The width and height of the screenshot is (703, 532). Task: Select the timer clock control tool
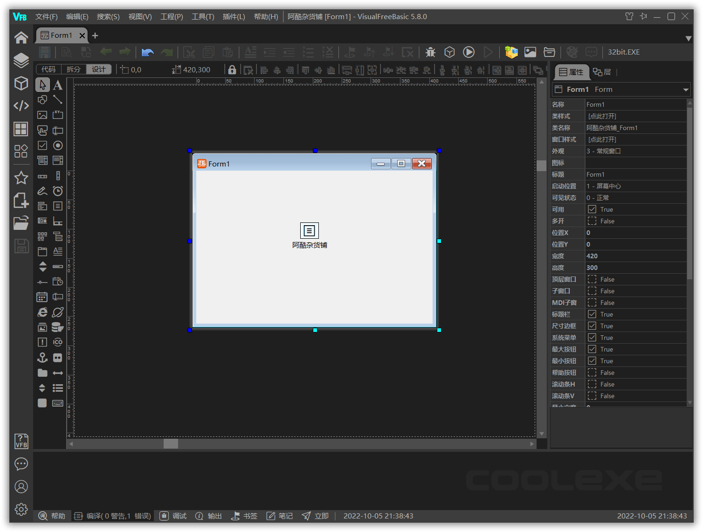pos(57,191)
